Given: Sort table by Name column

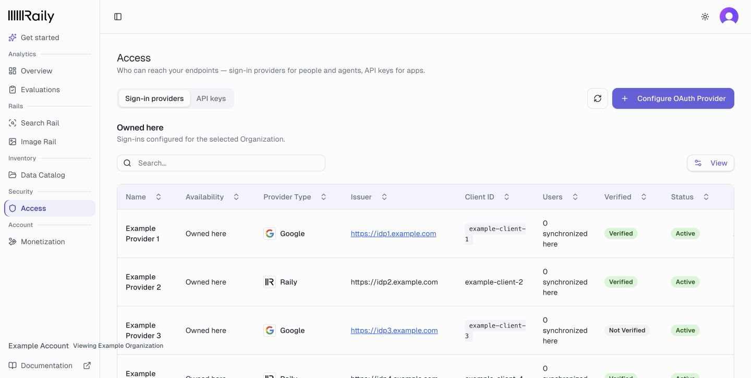Looking at the screenshot, I should click(143, 197).
